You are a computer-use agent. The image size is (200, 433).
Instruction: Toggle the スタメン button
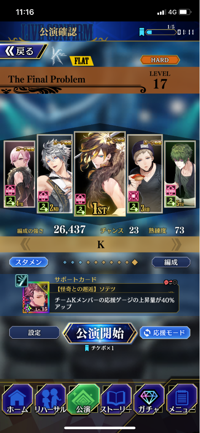(29, 262)
